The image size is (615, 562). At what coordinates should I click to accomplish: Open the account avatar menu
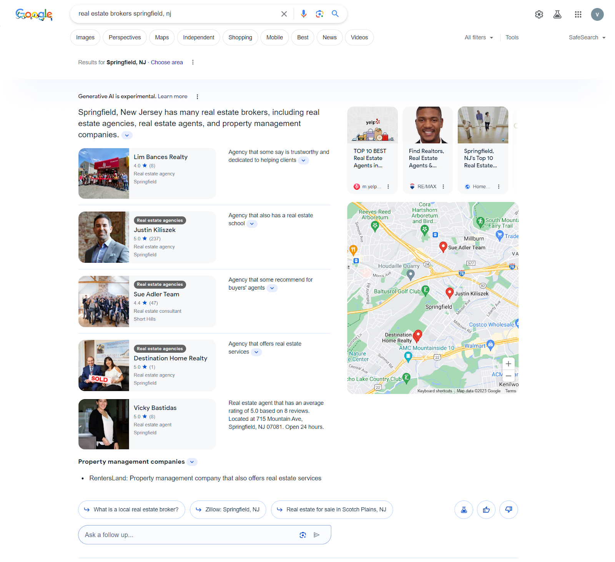pyautogui.click(x=597, y=15)
